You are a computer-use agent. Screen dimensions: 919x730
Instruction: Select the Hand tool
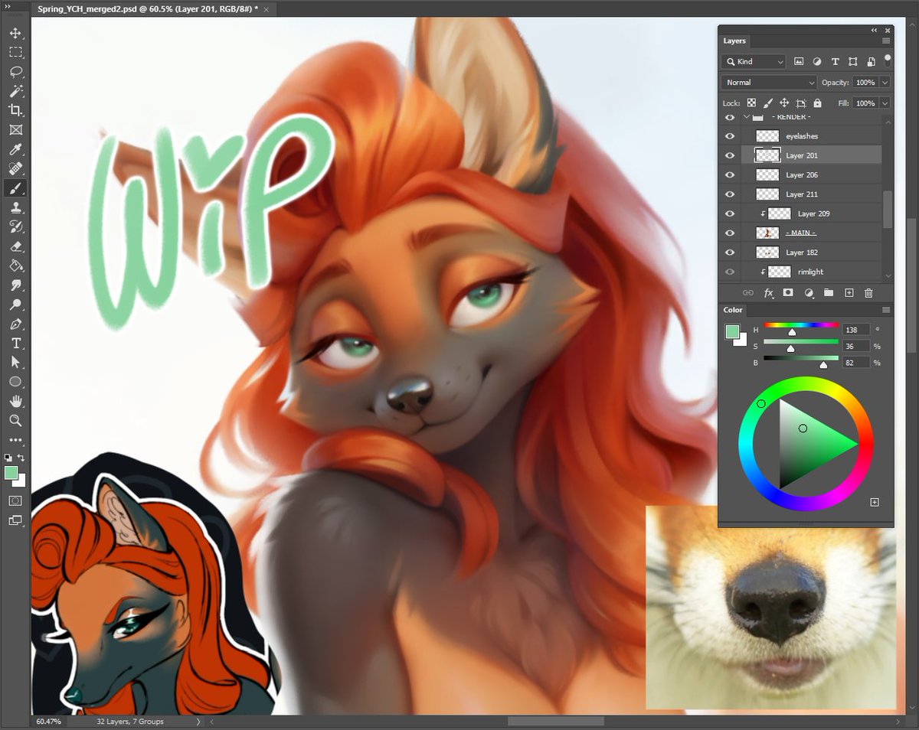[15, 401]
